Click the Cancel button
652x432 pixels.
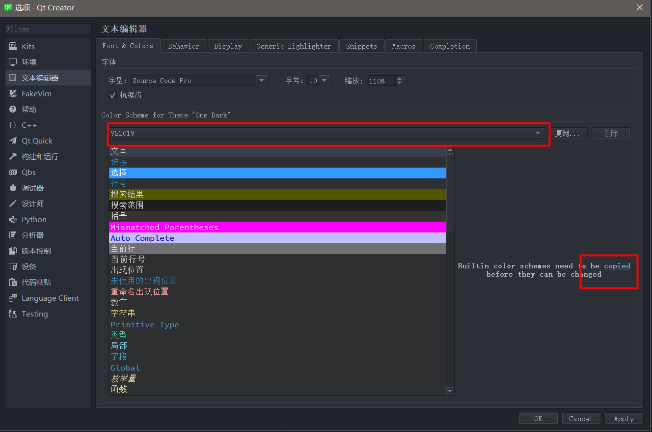point(581,419)
